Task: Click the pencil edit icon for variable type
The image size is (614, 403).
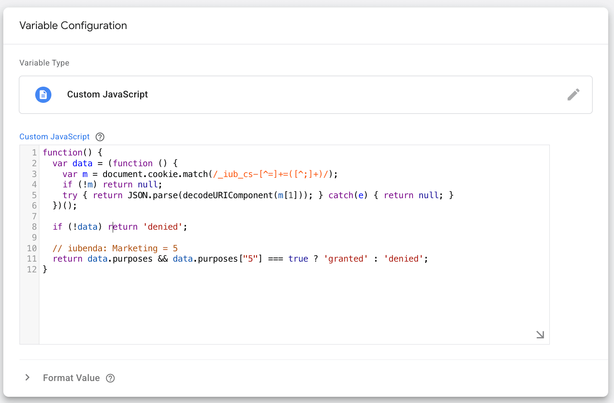Action: (x=573, y=95)
